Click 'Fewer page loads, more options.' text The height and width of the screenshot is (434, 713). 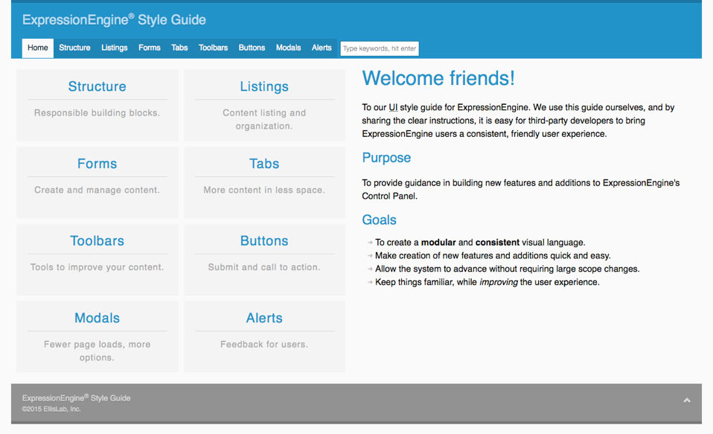click(97, 351)
